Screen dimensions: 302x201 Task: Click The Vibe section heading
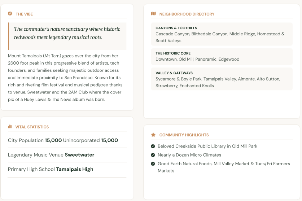tap(24, 14)
